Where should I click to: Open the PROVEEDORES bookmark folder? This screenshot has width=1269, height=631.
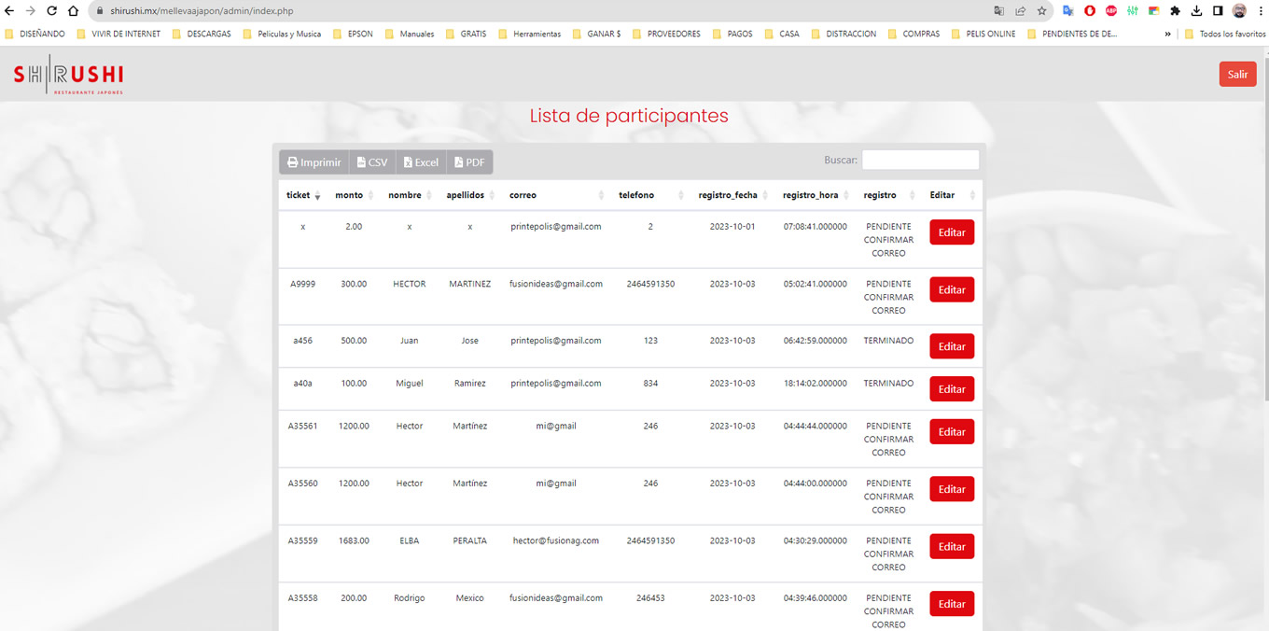(666, 34)
